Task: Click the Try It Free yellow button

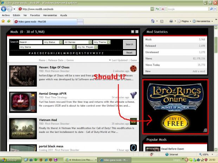Action: 175,122
